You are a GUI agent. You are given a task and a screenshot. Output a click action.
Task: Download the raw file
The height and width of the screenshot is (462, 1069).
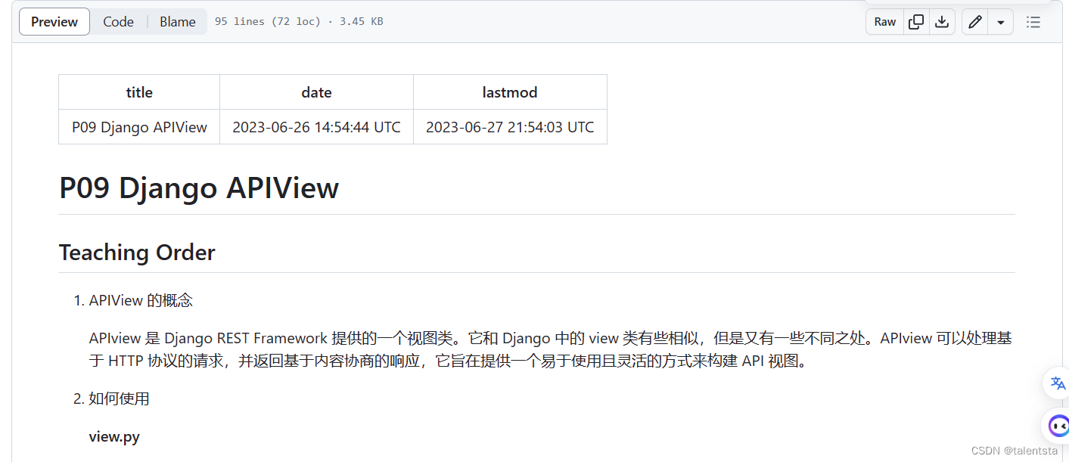(x=942, y=21)
